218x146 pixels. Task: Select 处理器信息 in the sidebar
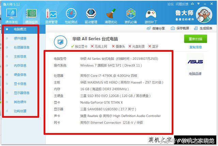[x=21, y=47]
